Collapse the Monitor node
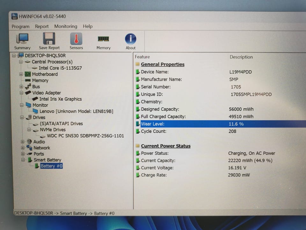306x230 pixels. 22,105
